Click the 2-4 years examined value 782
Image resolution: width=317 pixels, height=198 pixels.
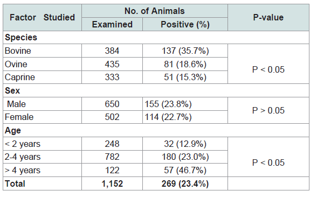point(112,157)
